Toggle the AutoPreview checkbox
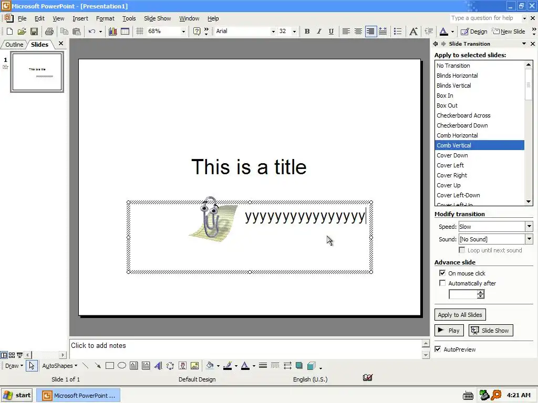Image resolution: width=538 pixels, height=403 pixels. [438, 349]
